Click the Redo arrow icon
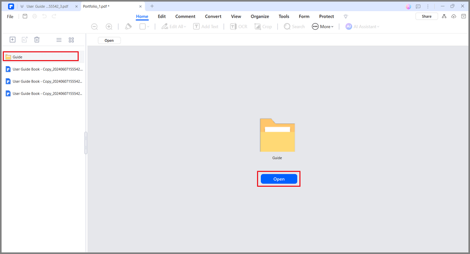This screenshot has width=470, height=254. click(x=54, y=16)
